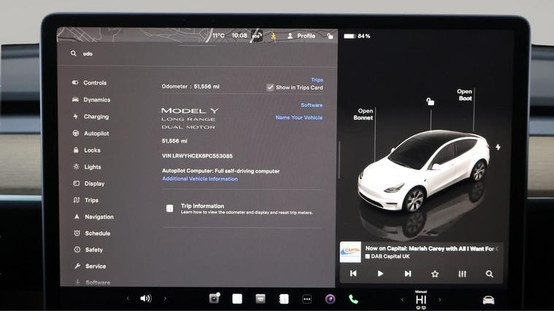This screenshot has height=311, width=554.
Task: Tap the padlock icon above the car
Action: tap(431, 101)
